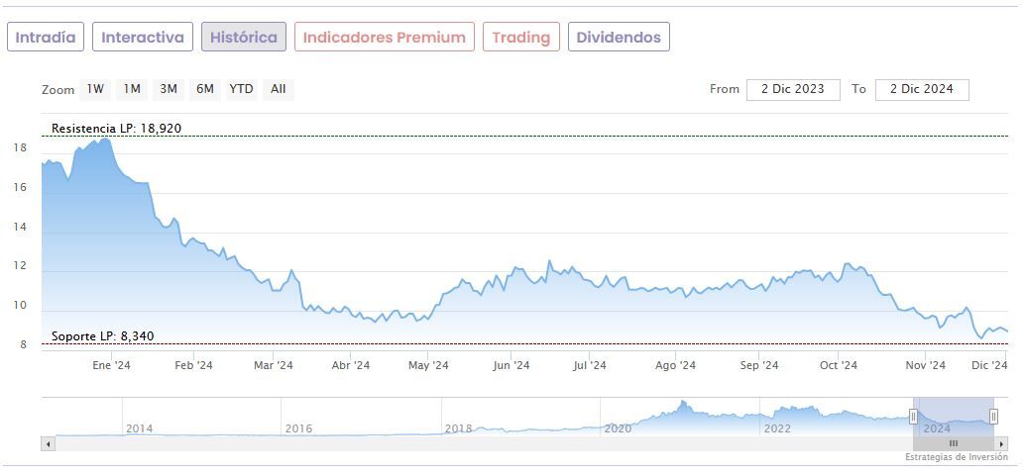Screen dimensions: 1024x474
Task: Go to the Trading tab
Action: tap(521, 38)
